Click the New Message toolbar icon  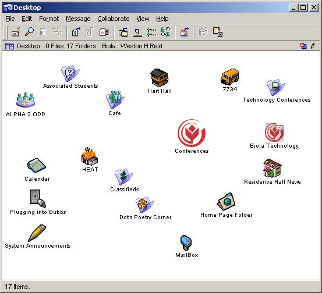pyautogui.click(x=16, y=32)
